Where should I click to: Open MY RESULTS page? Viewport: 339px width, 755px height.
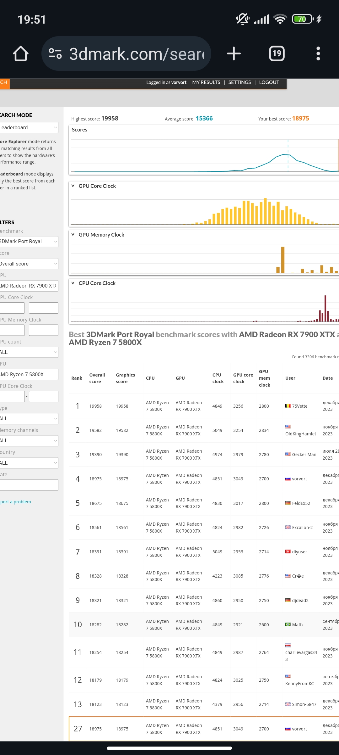pos(206,82)
